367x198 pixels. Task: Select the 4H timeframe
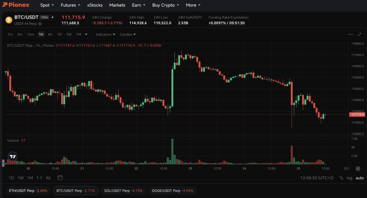point(50,35)
